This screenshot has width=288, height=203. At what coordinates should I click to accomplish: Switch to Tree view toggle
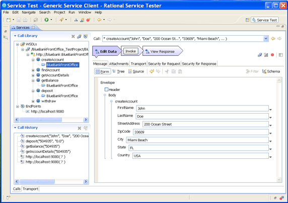point(118,71)
